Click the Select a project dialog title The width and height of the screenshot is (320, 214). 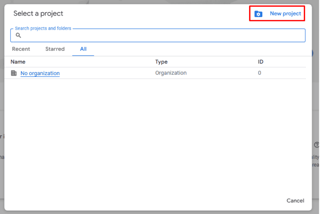click(x=38, y=14)
